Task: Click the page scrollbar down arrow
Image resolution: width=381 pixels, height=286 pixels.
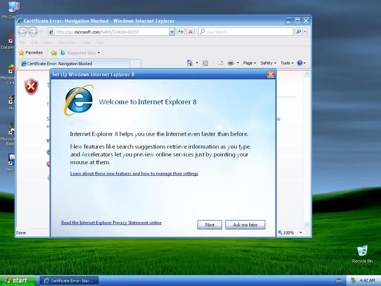Action: tap(307, 224)
